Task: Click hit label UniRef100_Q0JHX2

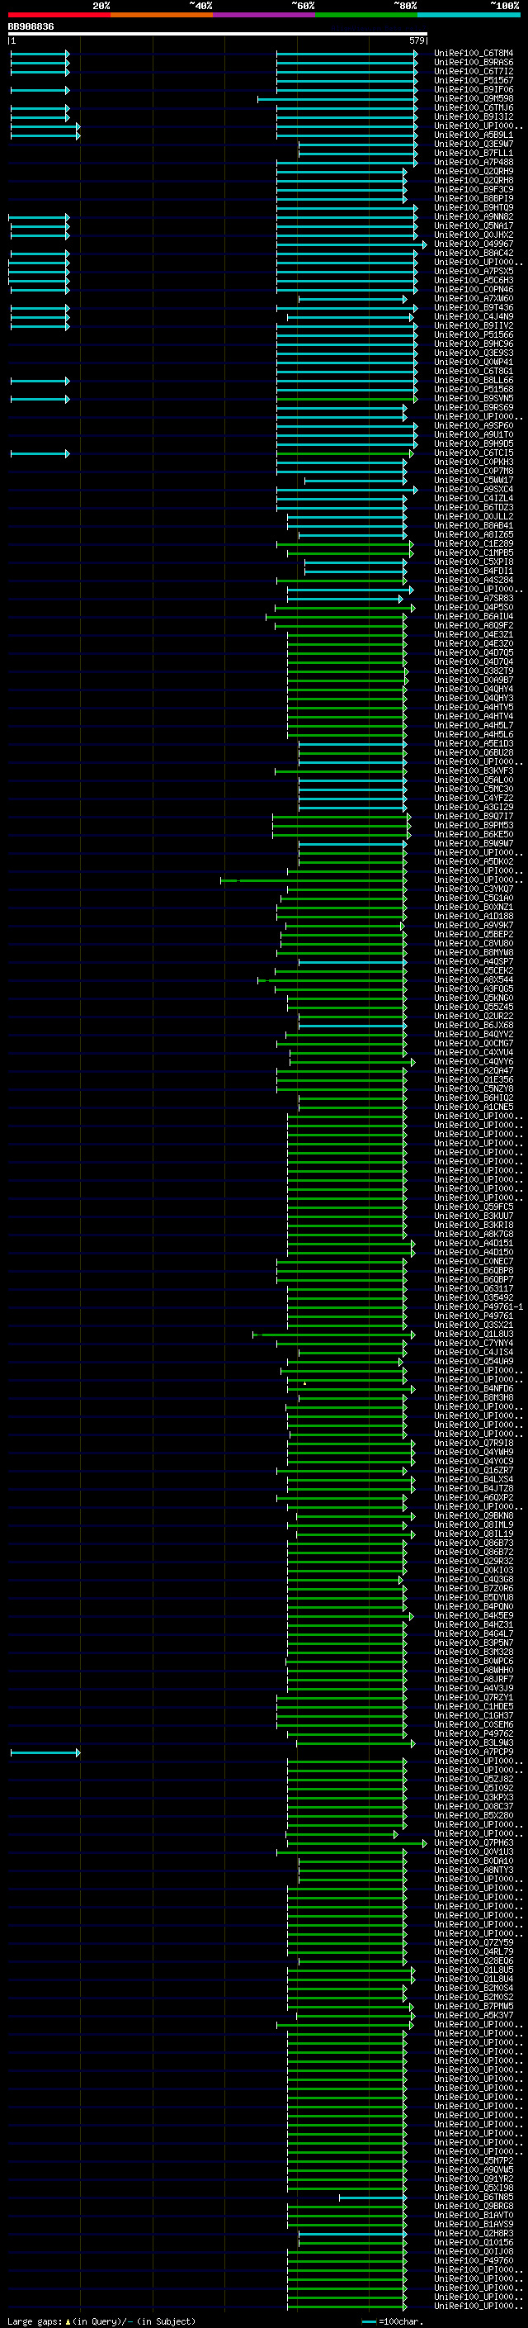Action: tap(474, 235)
